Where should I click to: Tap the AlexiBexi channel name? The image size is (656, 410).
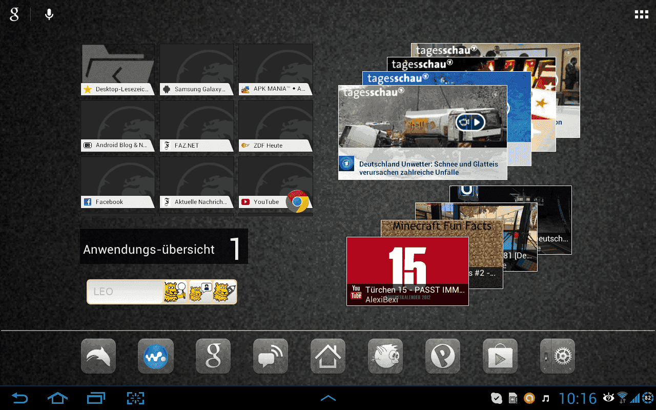(x=382, y=300)
